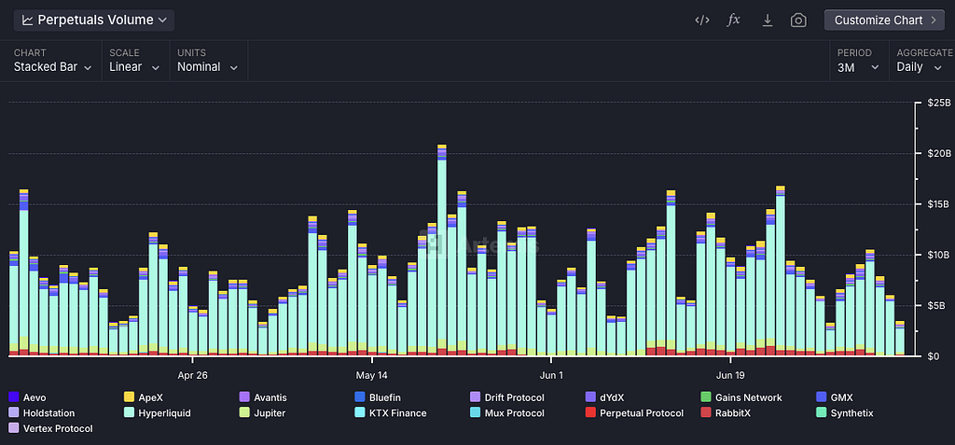Open the embed code icon

click(702, 21)
